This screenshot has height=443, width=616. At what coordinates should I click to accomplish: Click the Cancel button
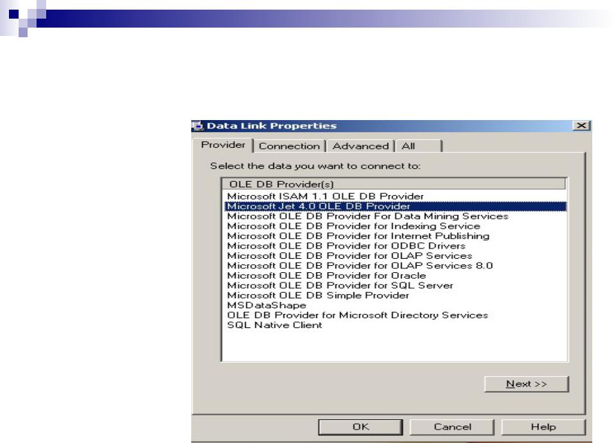(452, 427)
